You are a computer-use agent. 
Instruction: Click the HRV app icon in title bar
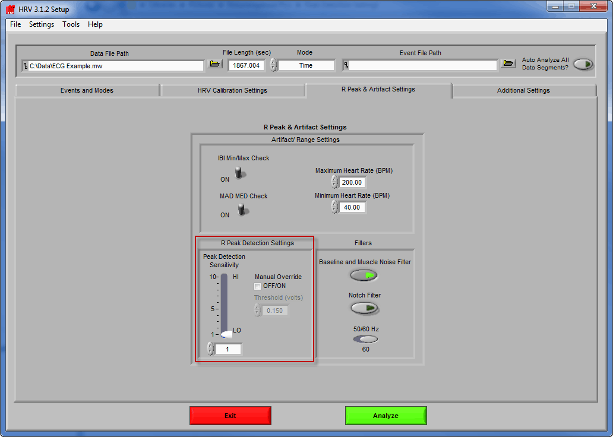point(11,9)
